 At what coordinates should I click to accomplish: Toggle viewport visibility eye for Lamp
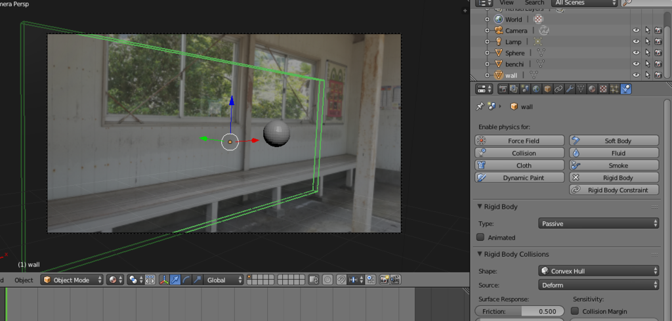point(636,41)
